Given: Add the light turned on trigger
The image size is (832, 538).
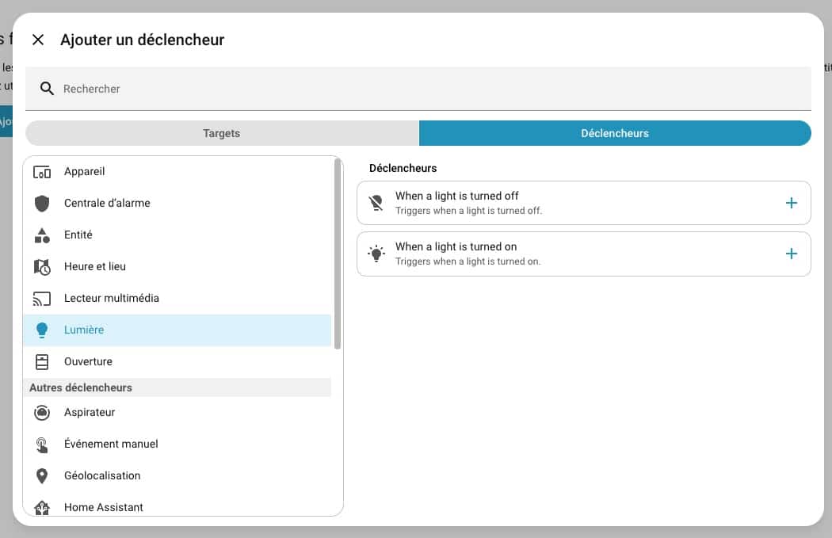Looking at the screenshot, I should pyautogui.click(x=790, y=254).
